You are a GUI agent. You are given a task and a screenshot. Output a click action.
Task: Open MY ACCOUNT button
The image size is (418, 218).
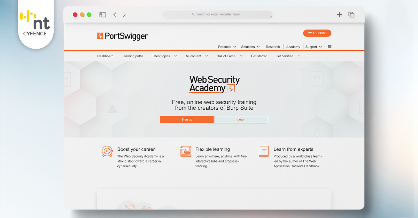pyautogui.click(x=317, y=33)
